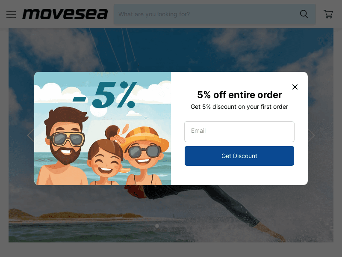The image size is (342, 257).
Task: Open the shopping cart
Action: [x=328, y=14]
